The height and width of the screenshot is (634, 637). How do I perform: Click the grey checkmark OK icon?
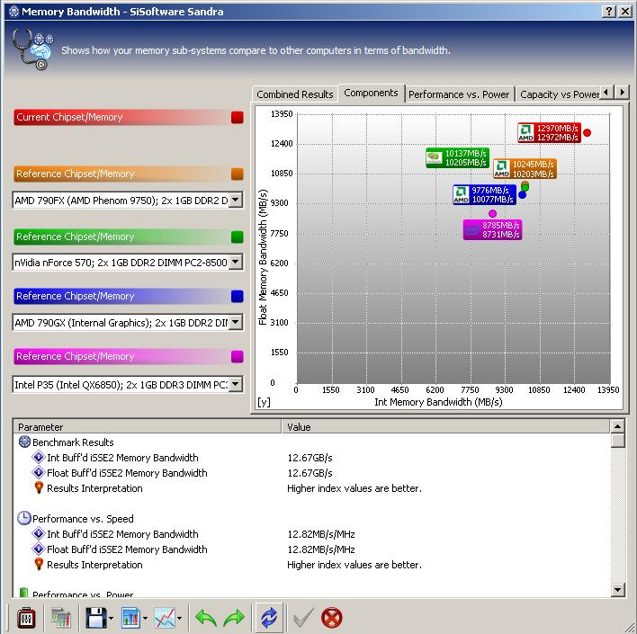pos(303,618)
